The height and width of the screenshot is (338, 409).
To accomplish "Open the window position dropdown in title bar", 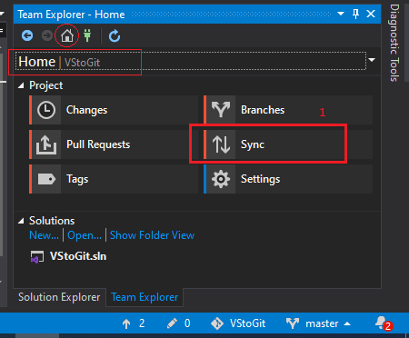I will [341, 14].
